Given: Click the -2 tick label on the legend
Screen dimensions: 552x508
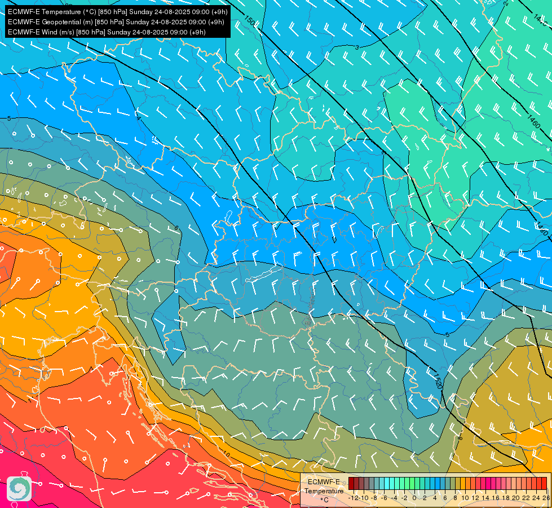Looking at the screenshot, I should [404, 498].
